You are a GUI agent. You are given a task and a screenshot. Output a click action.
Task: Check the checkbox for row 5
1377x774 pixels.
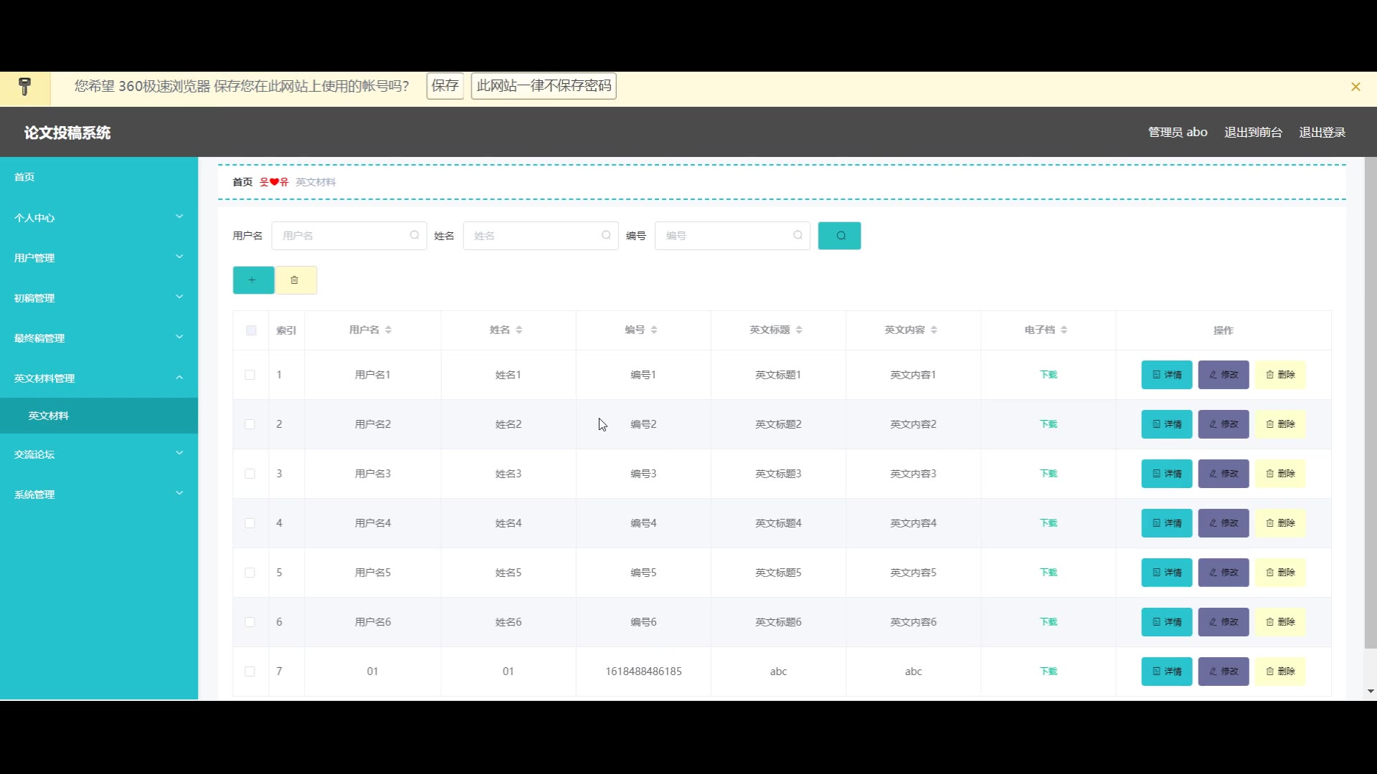tap(250, 573)
